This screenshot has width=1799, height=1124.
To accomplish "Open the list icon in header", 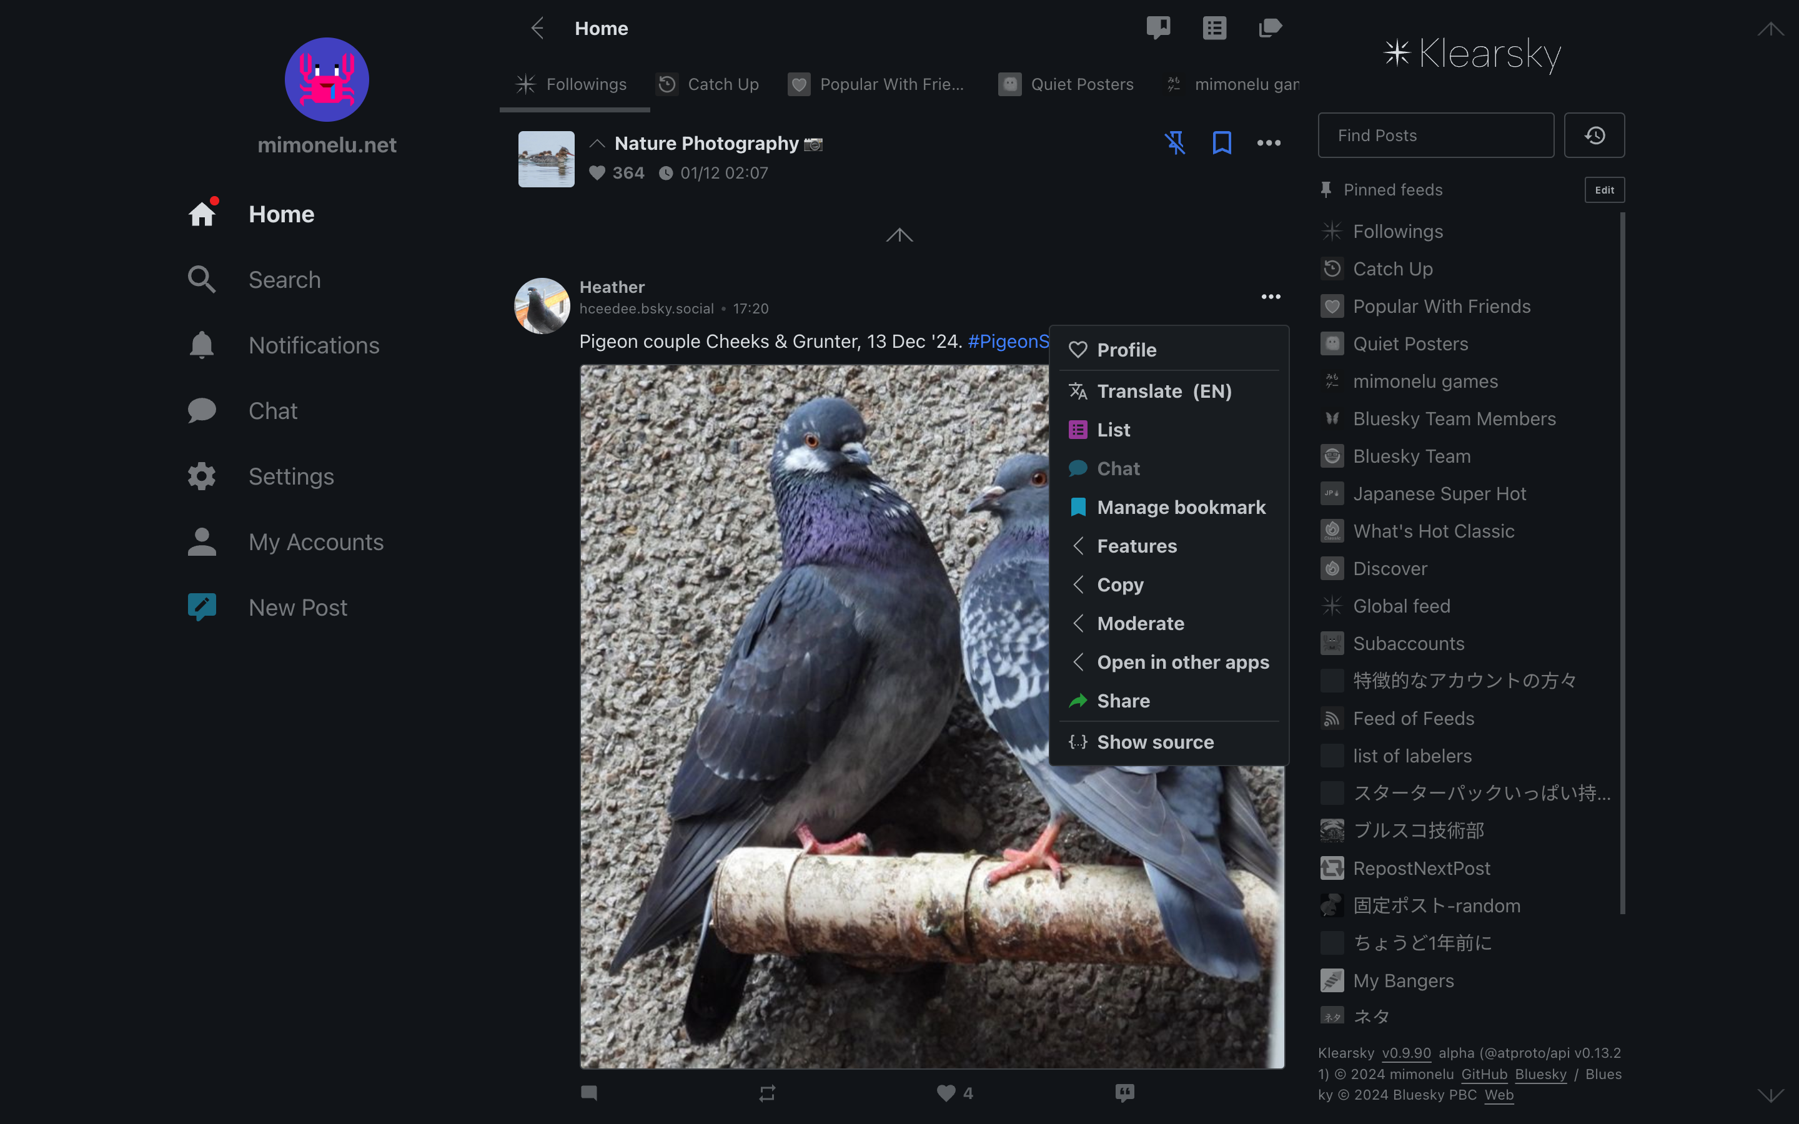I will coord(1214,28).
